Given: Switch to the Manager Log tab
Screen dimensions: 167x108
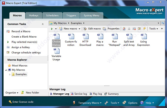Looking at the screenshot, I should [x=60, y=94].
